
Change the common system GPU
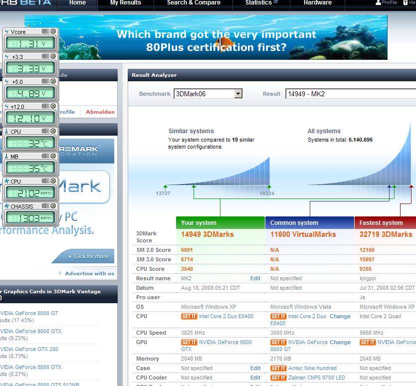[x=340, y=342]
